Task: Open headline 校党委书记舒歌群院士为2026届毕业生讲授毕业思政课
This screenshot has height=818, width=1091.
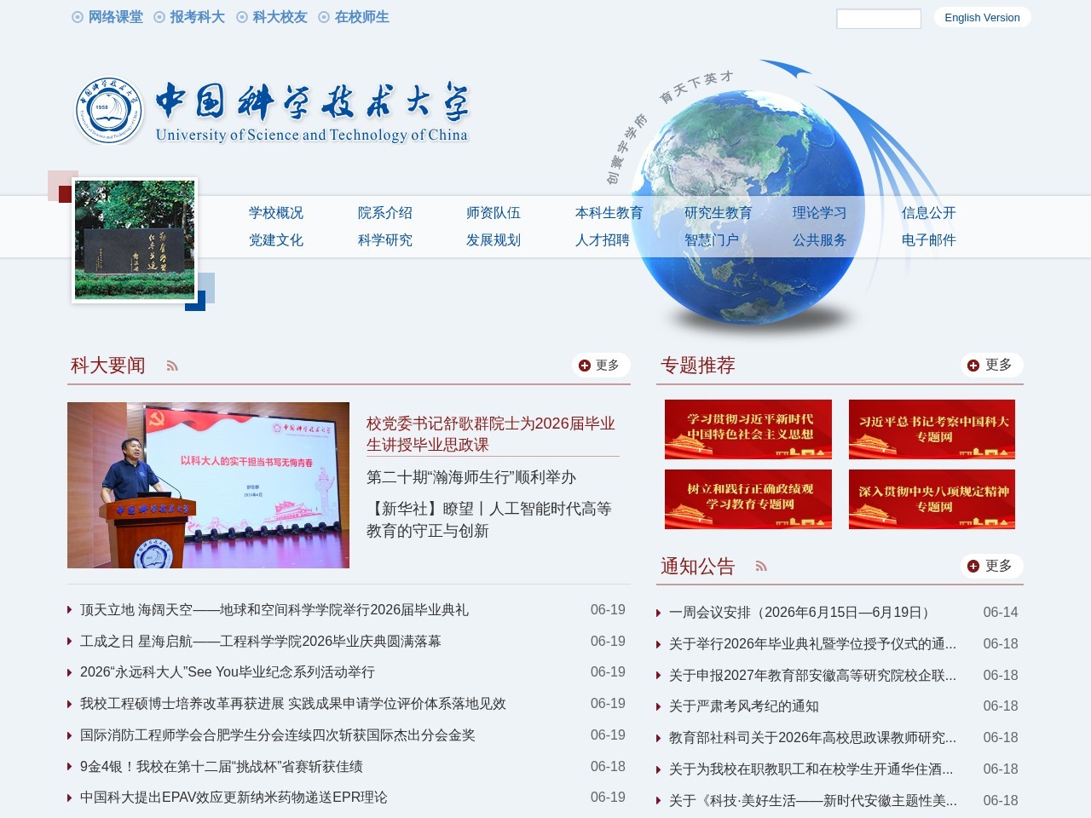Action: 491,434
